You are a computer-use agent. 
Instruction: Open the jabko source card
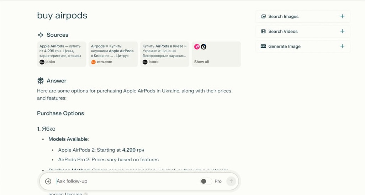62,54
